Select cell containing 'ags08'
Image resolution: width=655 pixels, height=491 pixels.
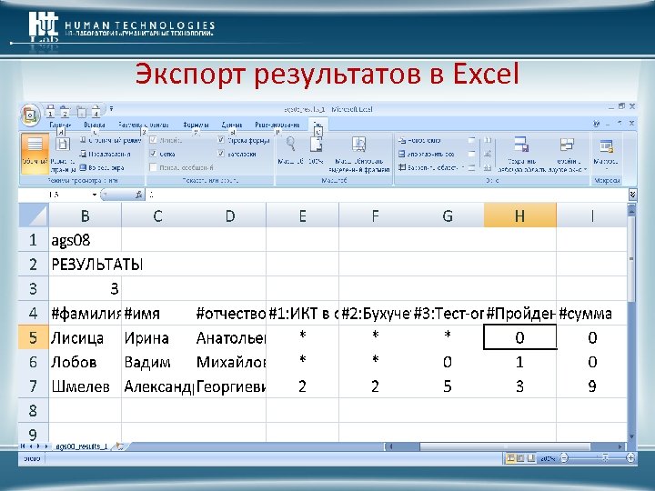pyautogui.click(x=86, y=240)
